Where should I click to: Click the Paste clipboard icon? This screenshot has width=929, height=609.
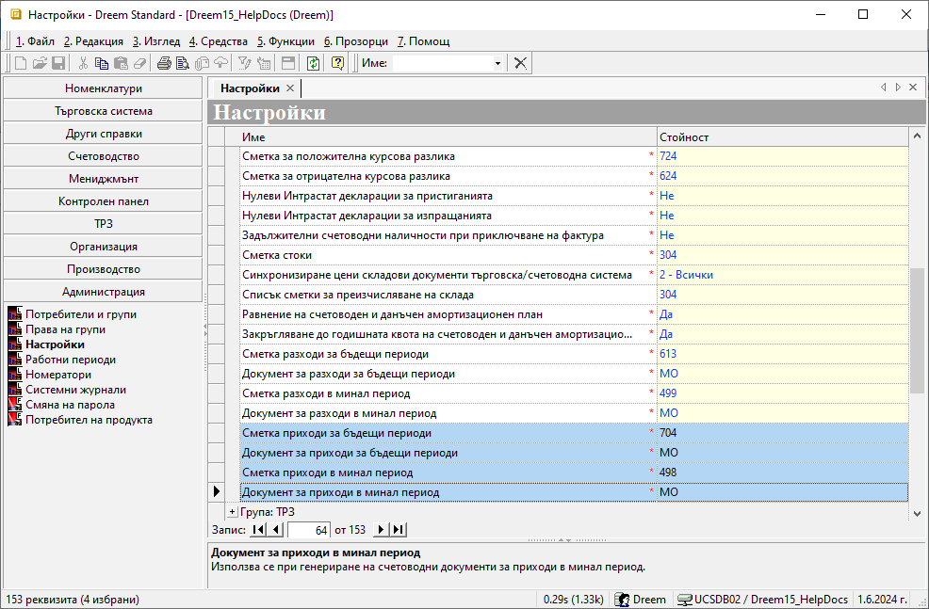point(121,63)
